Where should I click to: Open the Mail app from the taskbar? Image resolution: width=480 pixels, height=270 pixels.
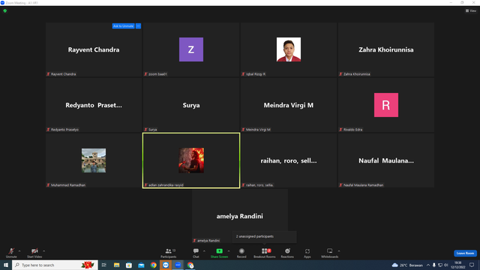[141, 265]
